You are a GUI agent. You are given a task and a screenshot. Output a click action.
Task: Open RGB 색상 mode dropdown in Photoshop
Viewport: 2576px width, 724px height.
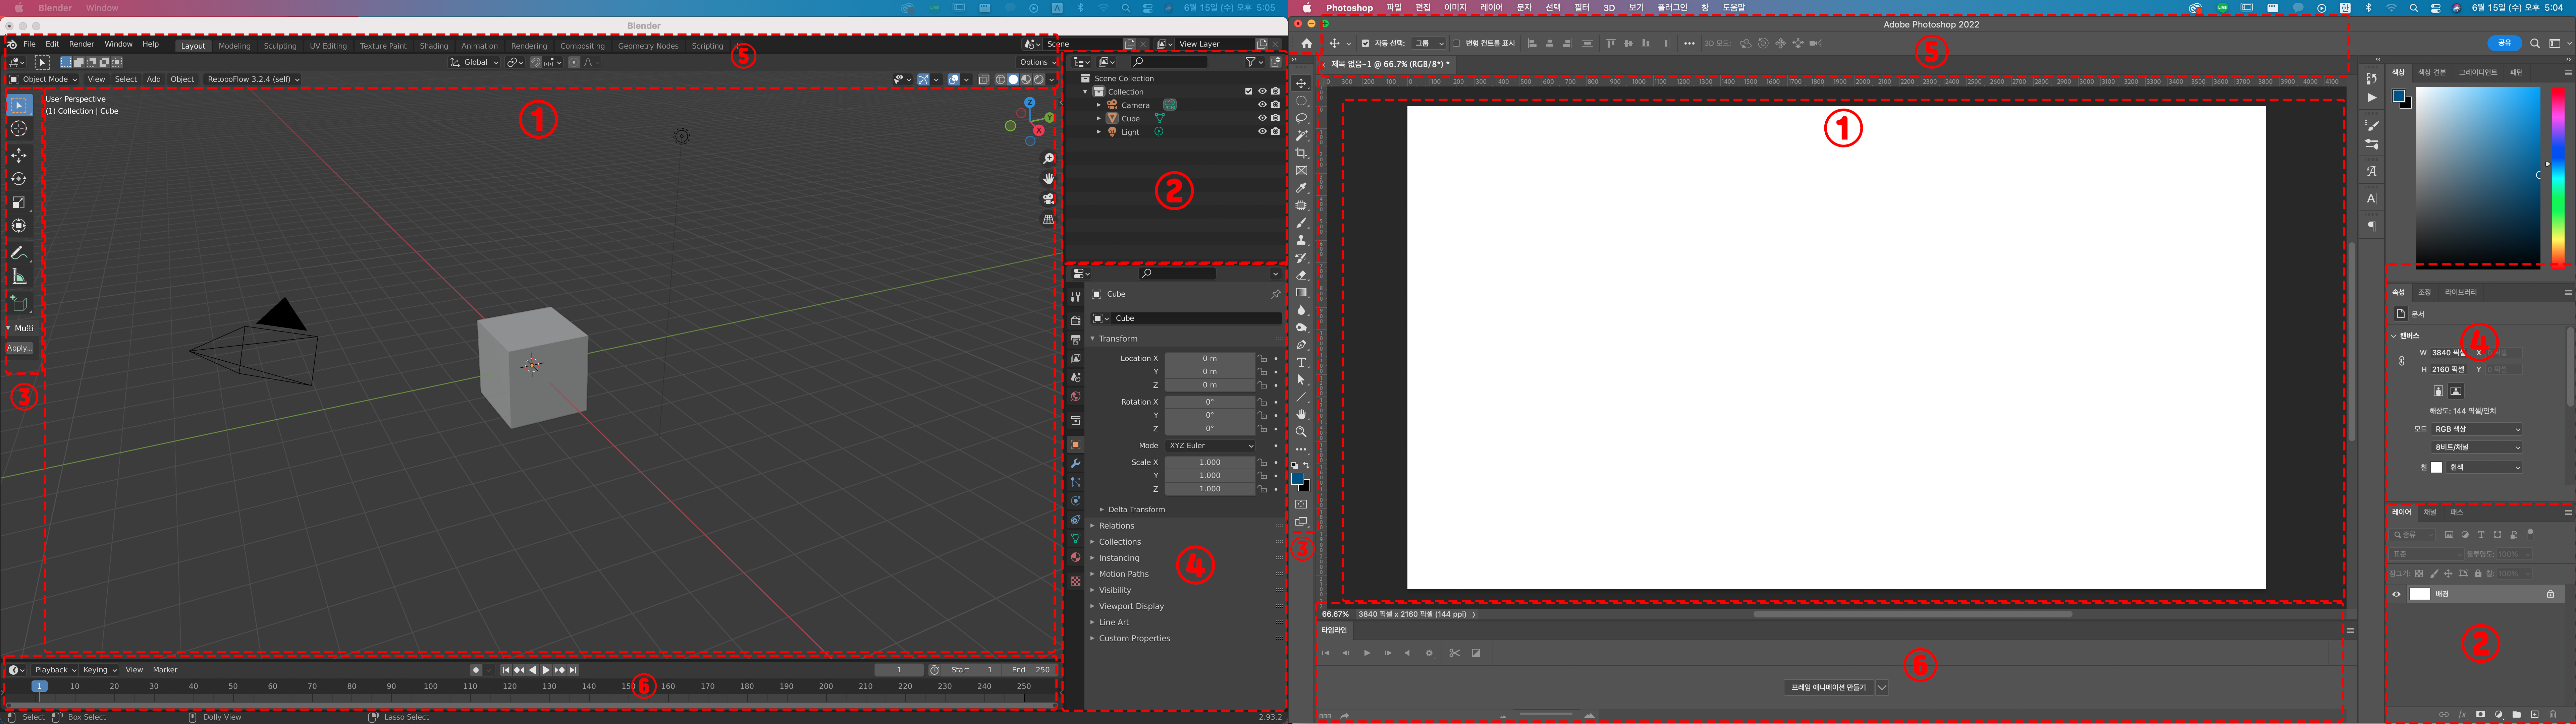point(2477,429)
